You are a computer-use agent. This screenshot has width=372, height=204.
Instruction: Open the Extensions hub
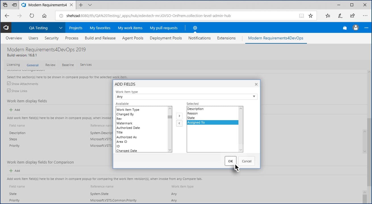coord(226,38)
